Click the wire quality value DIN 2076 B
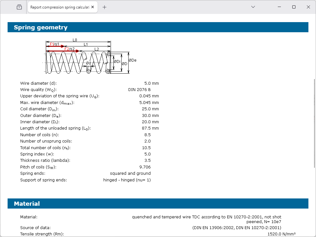This screenshot has width=316, height=237. coord(139,90)
